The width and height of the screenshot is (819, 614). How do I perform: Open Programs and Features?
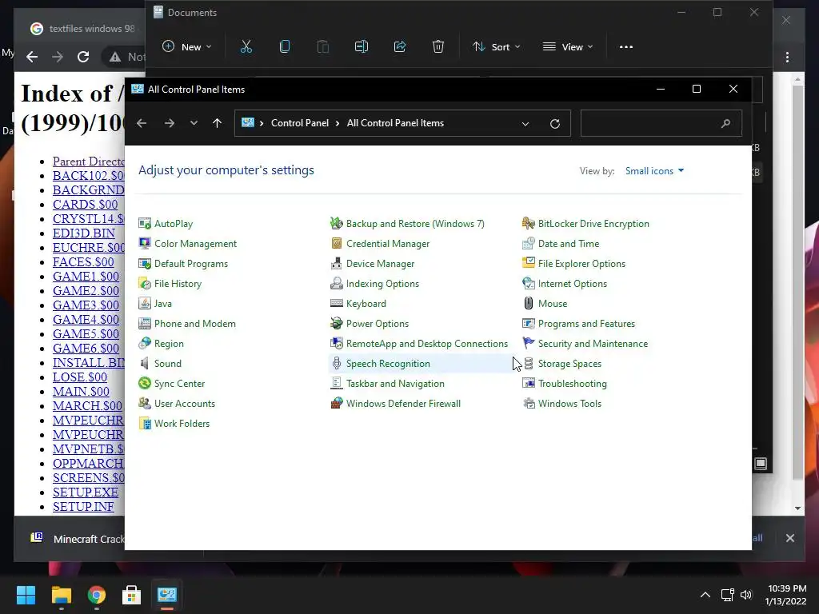coord(578,324)
